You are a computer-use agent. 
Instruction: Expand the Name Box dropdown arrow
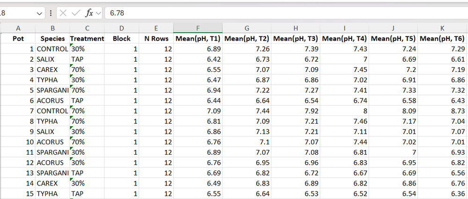39,14
